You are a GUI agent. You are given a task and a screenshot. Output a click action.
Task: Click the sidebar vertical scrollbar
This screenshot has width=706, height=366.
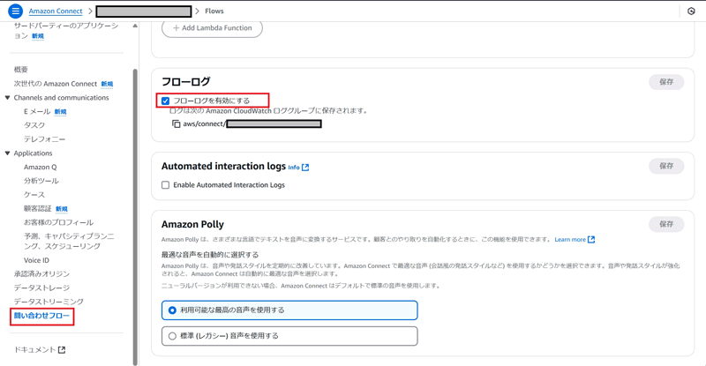click(x=135, y=216)
